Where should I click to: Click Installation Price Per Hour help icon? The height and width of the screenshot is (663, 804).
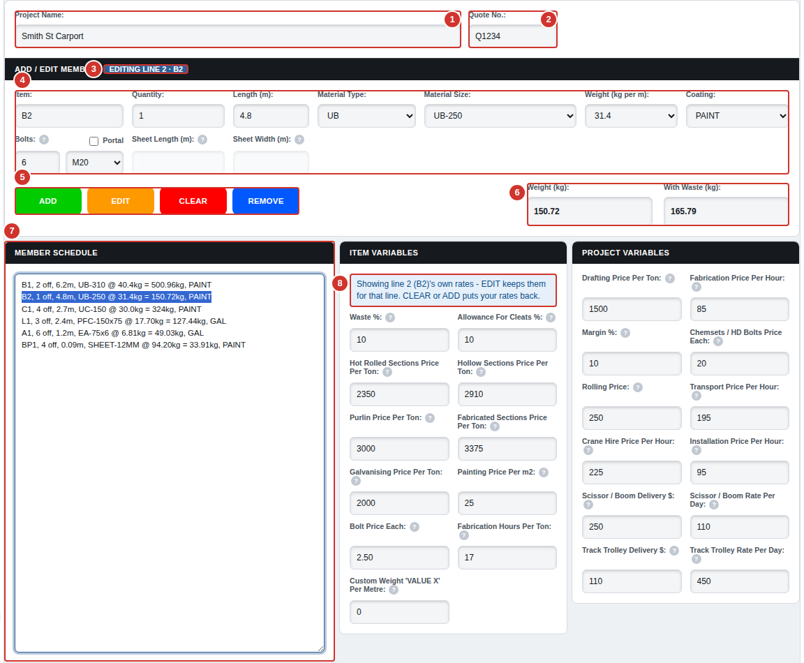click(697, 450)
